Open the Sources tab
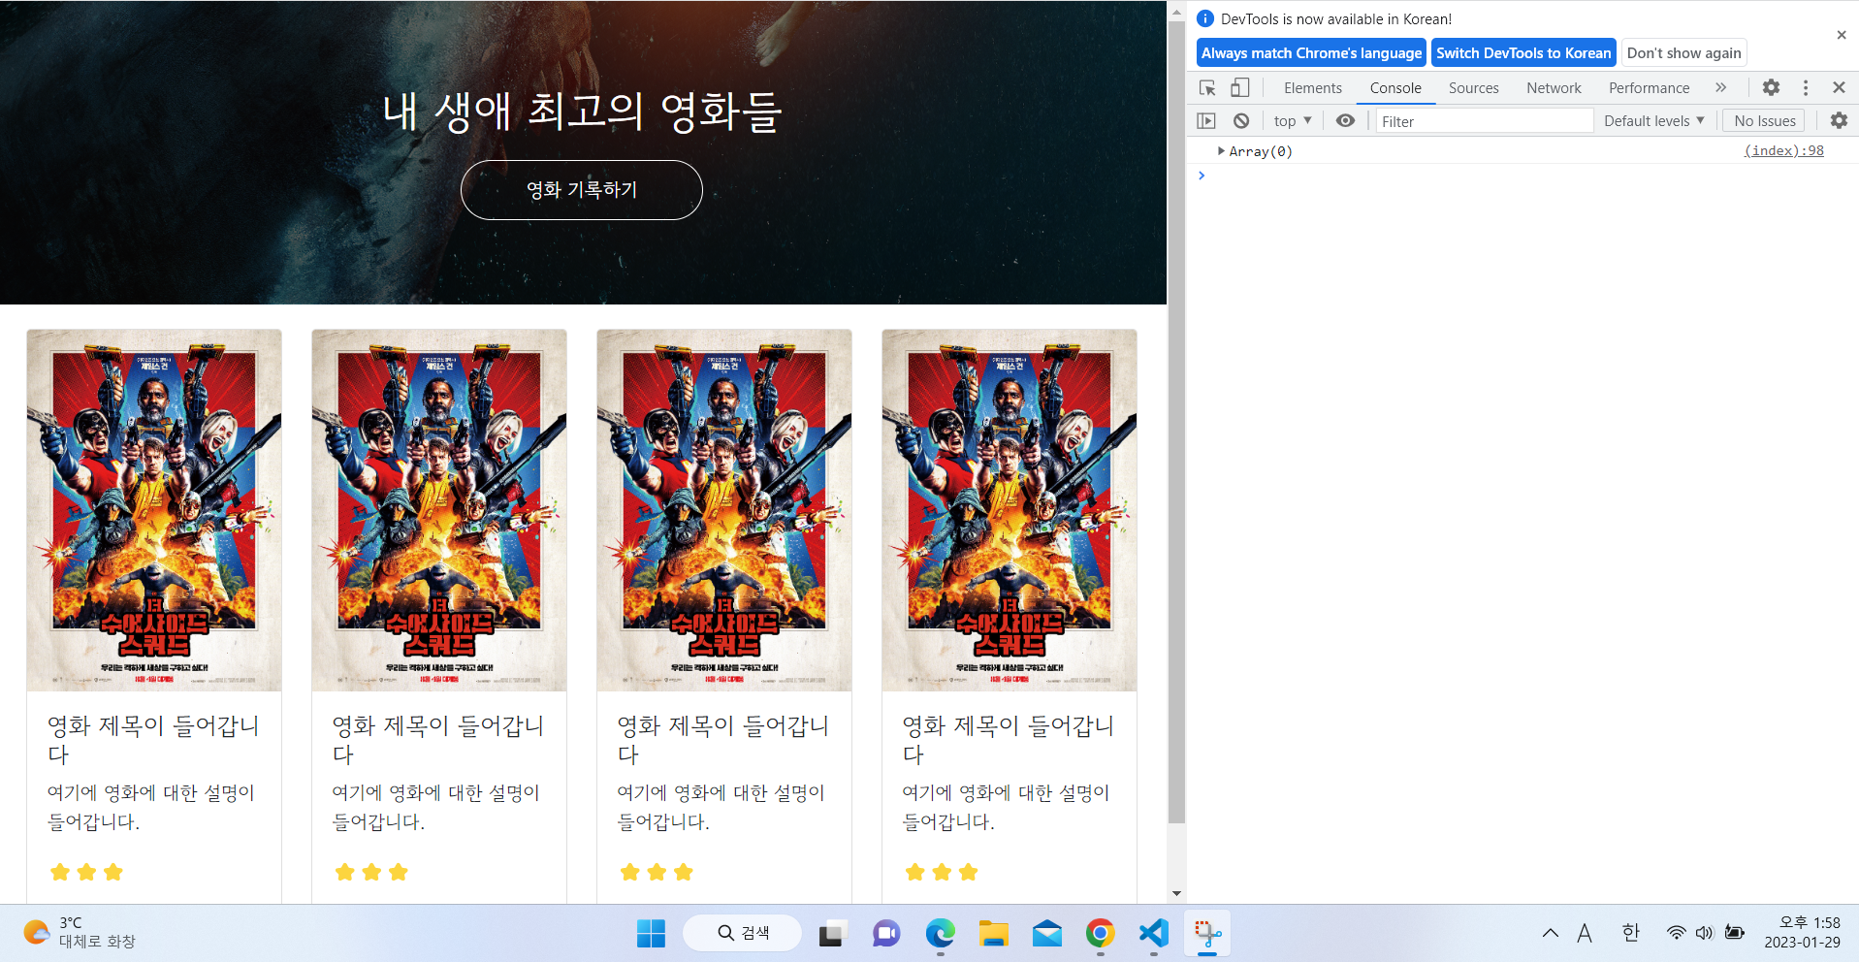Viewport: 1859px width, 962px height. (x=1473, y=88)
